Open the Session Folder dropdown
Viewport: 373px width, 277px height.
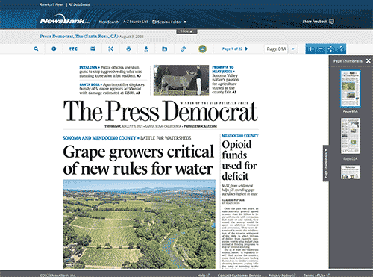point(169,22)
